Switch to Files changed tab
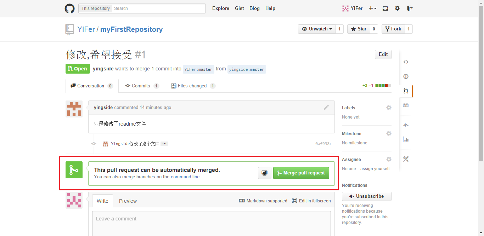 [193, 86]
